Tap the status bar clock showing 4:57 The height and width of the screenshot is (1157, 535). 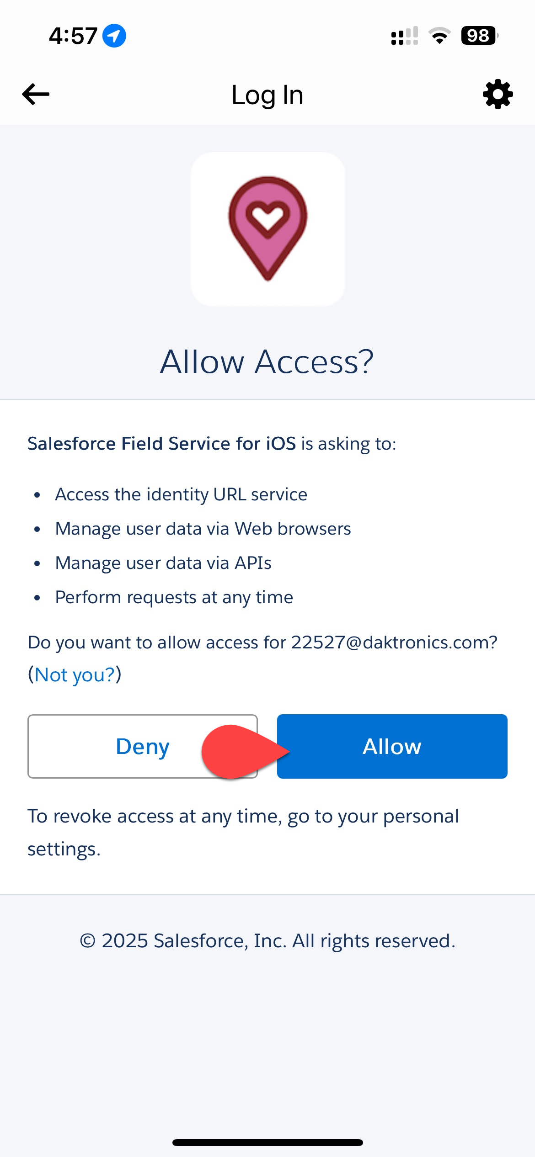click(x=73, y=36)
